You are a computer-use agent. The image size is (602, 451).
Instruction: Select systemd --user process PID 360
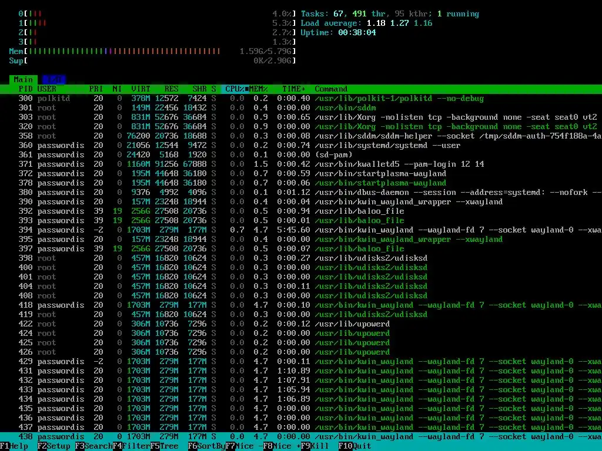click(x=301, y=146)
